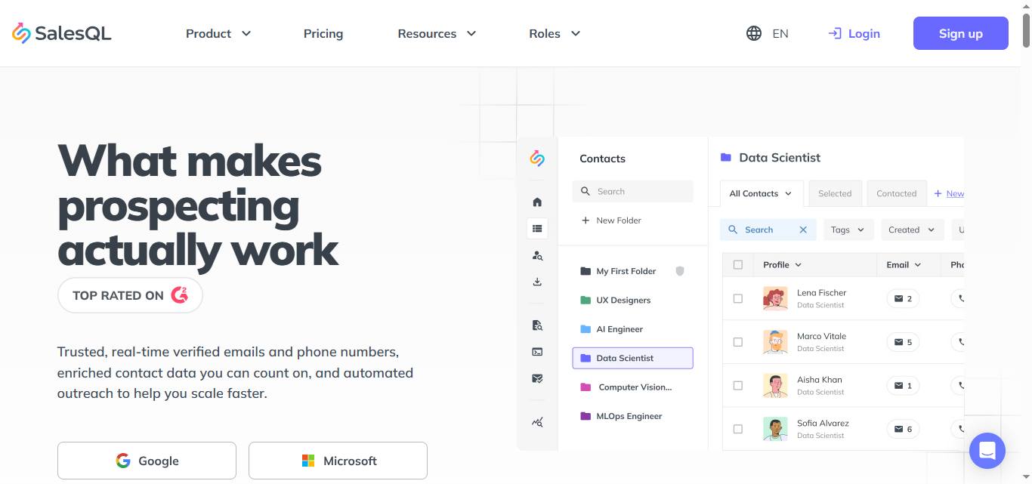The image size is (1032, 484).
Task: Clear the Search filter with the X
Action: point(803,230)
